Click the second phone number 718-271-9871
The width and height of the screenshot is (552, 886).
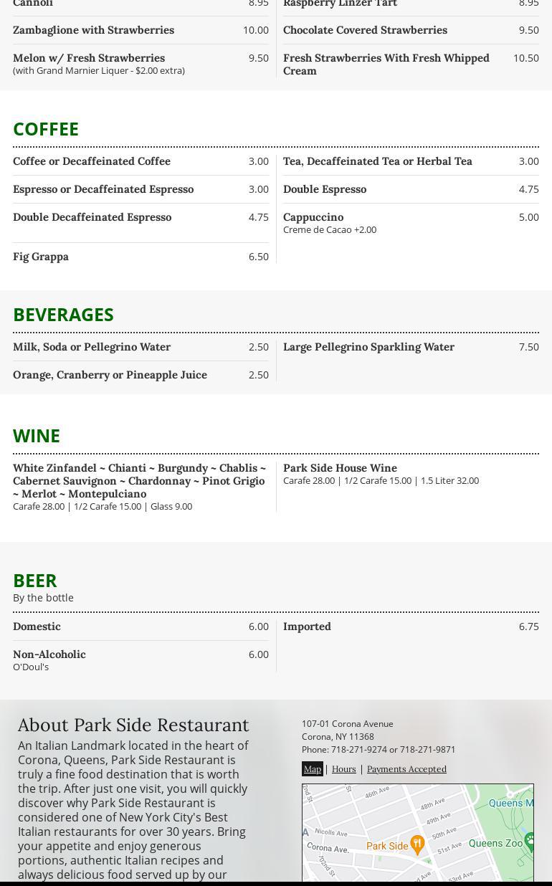click(427, 749)
